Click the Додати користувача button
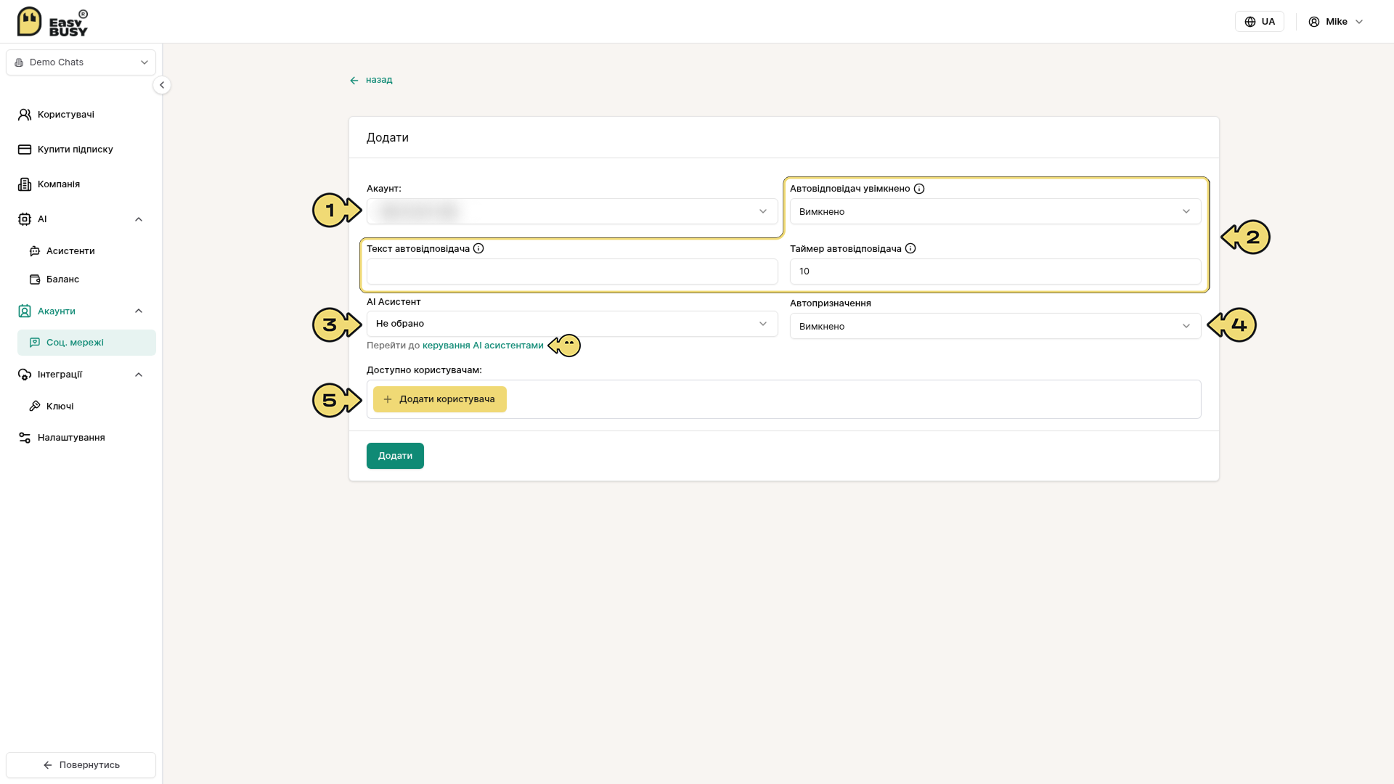1394x784 pixels. 440,399
